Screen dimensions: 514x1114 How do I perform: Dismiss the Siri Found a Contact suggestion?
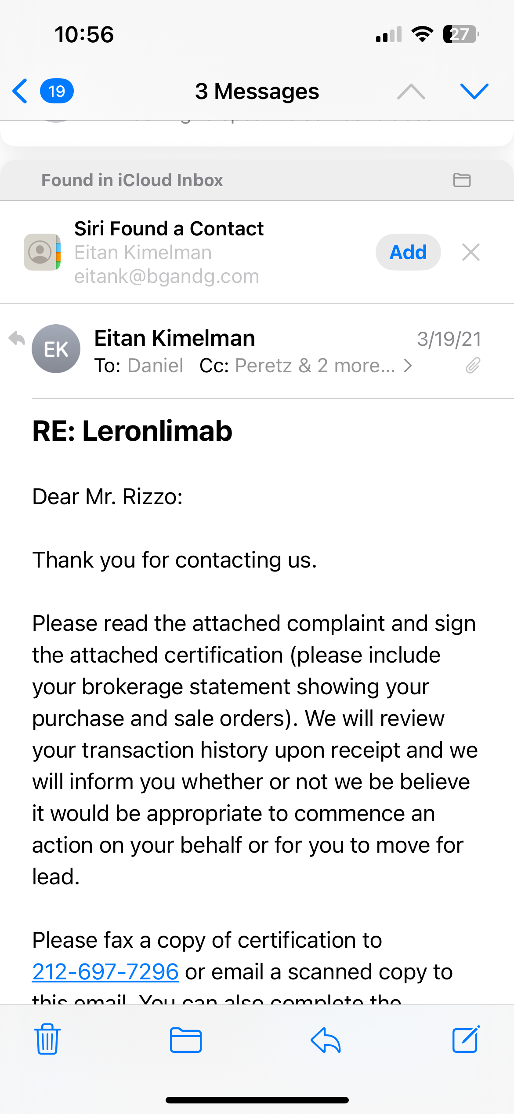471,252
